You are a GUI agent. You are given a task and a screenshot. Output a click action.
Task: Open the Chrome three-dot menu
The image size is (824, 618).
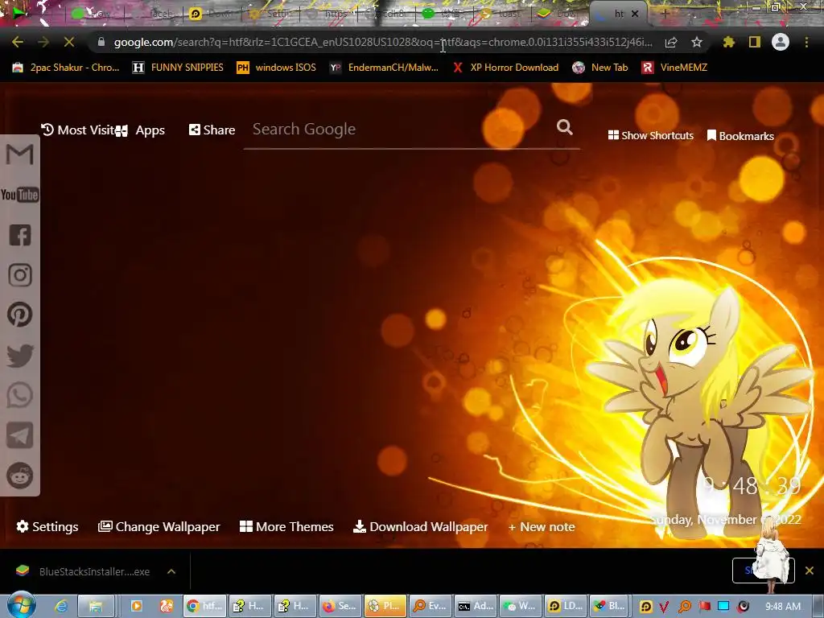coord(806,42)
